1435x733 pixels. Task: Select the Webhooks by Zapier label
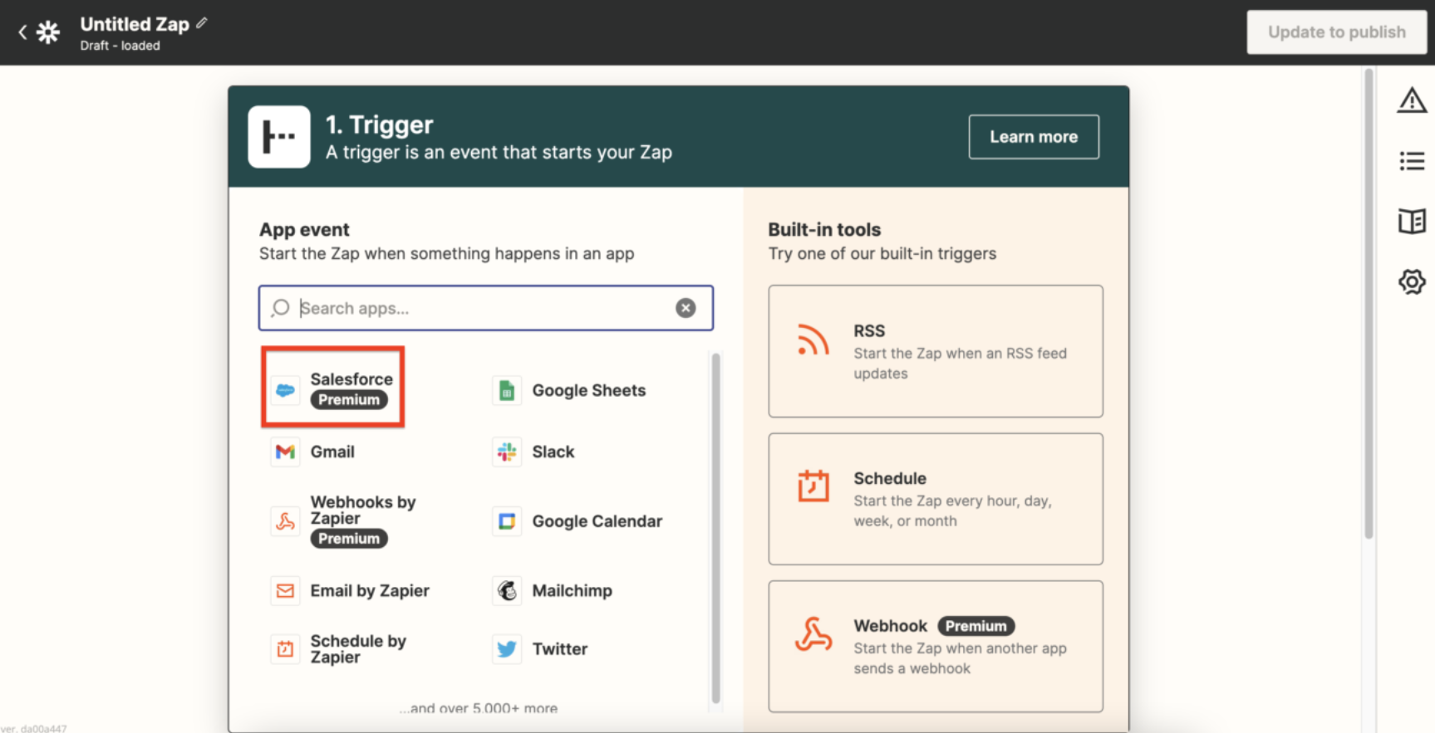tap(363, 511)
